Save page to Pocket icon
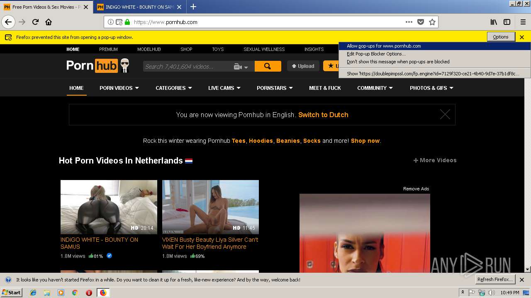The width and height of the screenshot is (531, 298). click(421, 22)
